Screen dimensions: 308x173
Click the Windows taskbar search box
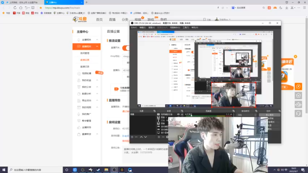[35, 170]
